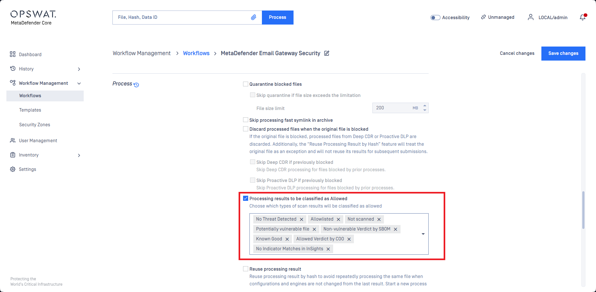Click the Workflow Management nodes icon
The image size is (596, 292).
pos(13,83)
